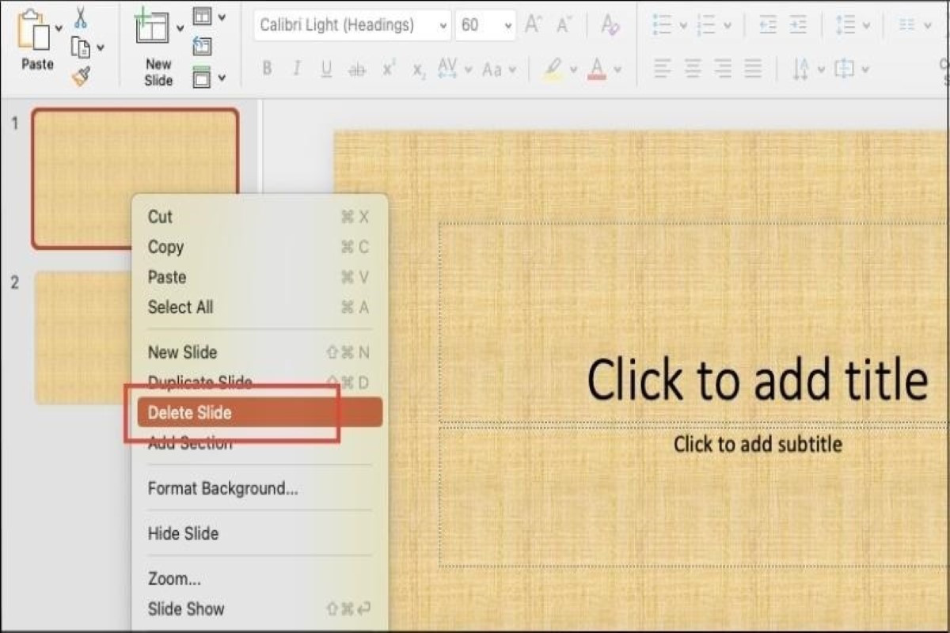The image size is (950, 633).
Task: Click the Copy pages icon
Action: coord(80,47)
